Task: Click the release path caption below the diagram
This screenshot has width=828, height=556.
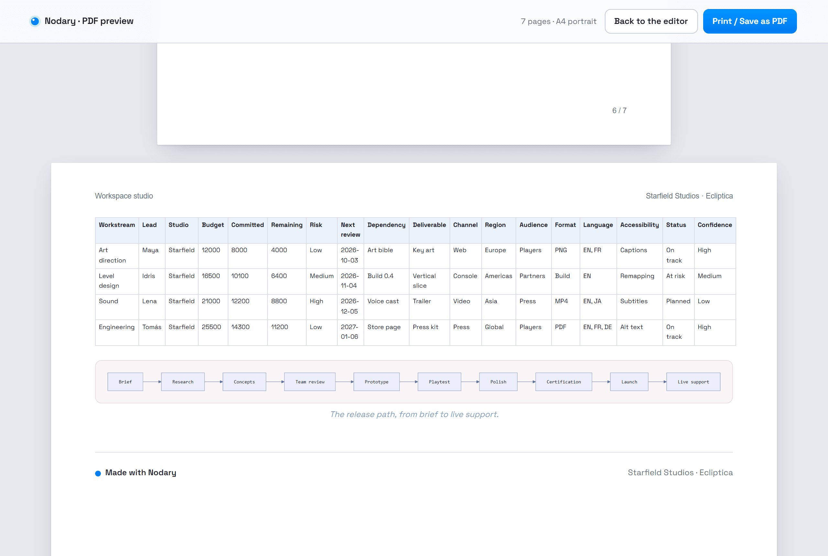Action: [414, 414]
